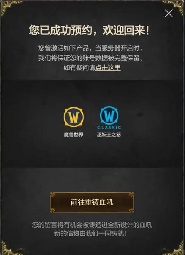Click the 魔兽世界 product label
This screenshot has width=185, height=255.
pos(74,135)
